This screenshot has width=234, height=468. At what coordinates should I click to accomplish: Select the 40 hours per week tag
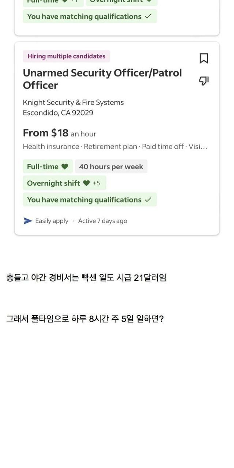pyautogui.click(x=111, y=167)
